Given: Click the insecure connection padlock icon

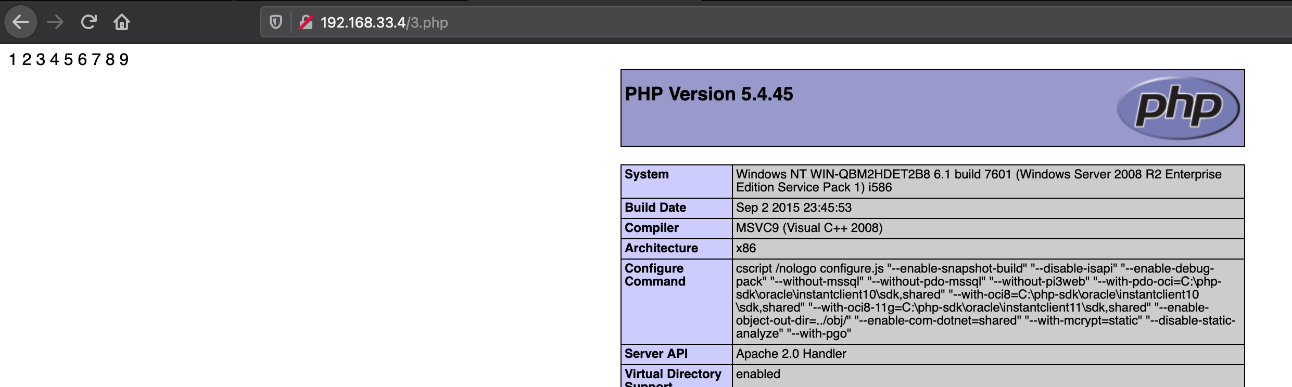Looking at the screenshot, I should pyautogui.click(x=306, y=22).
